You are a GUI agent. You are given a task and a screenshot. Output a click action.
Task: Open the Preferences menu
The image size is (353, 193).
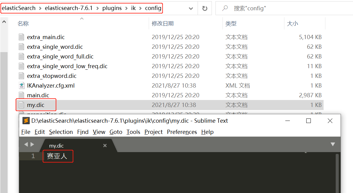[182, 132]
